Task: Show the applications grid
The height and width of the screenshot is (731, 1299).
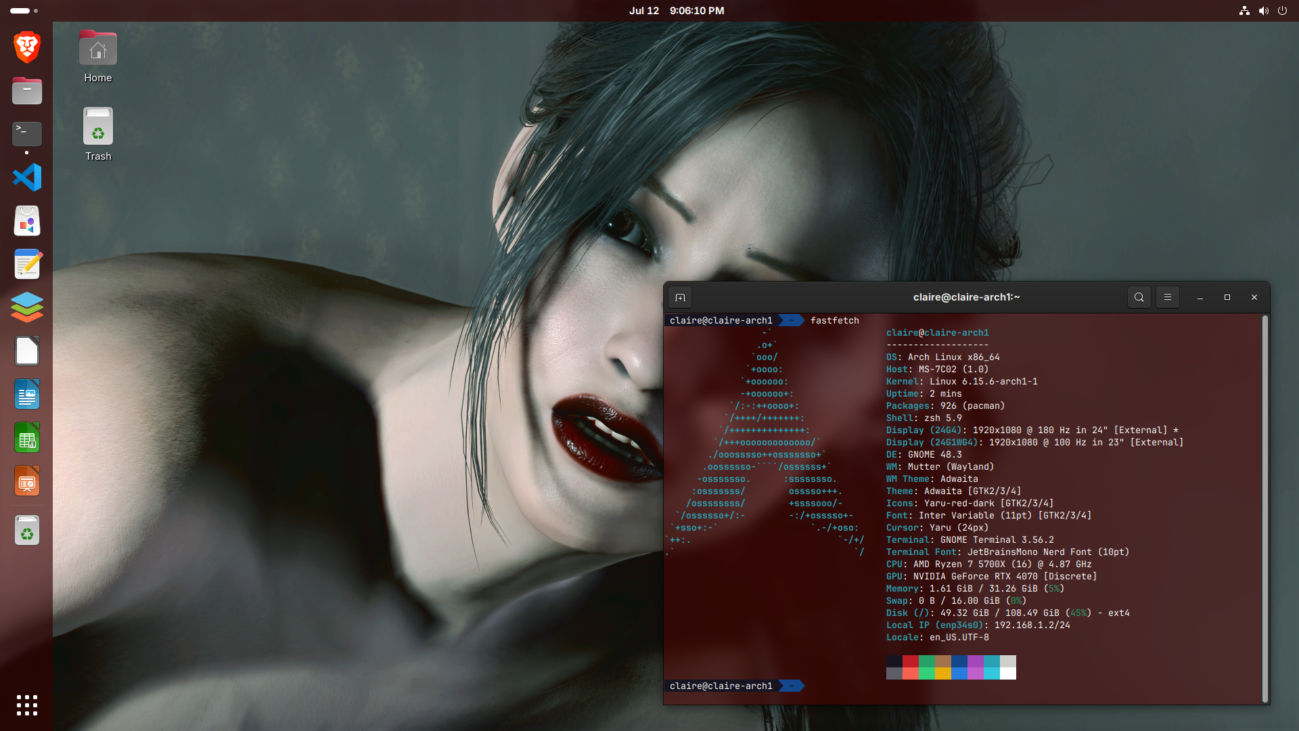Action: pyautogui.click(x=27, y=705)
